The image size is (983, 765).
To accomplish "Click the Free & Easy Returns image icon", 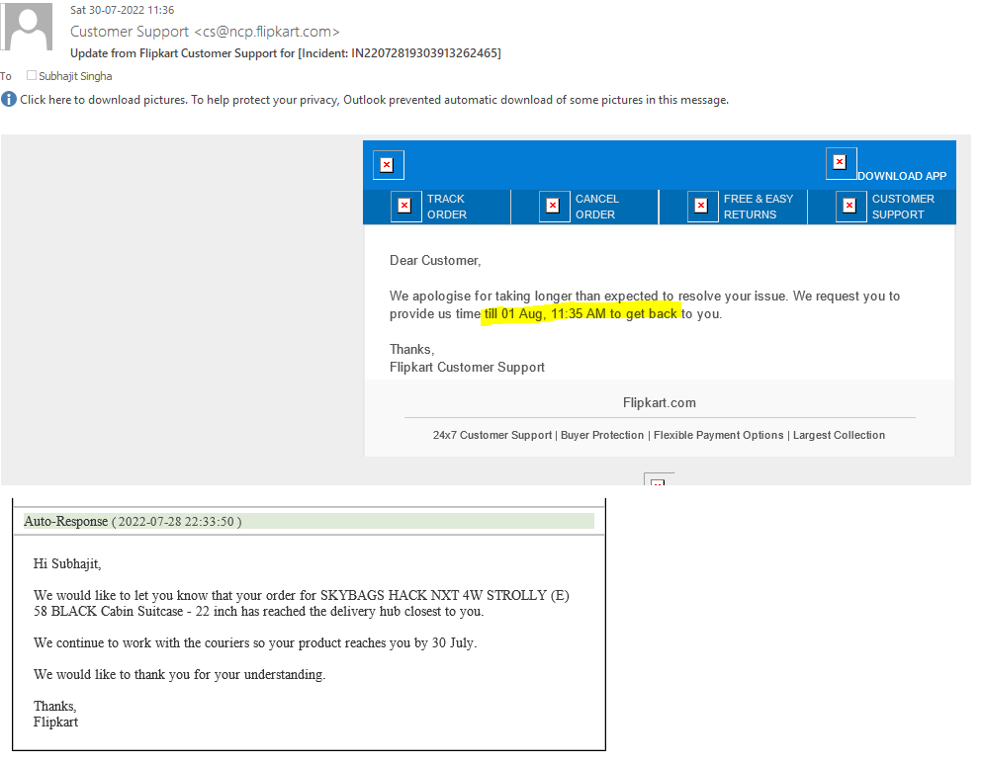I will coord(702,207).
